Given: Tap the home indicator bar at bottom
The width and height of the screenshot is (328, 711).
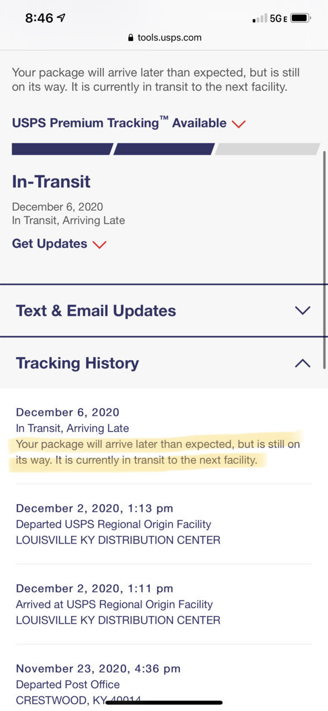Looking at the screenshot, I should pyautogui.click(x=164, y=703).
